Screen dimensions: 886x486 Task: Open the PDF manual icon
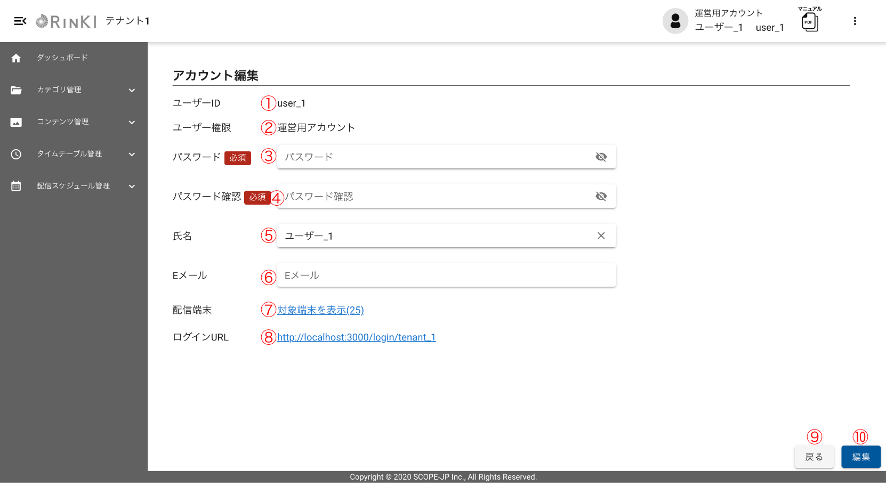tap(810, 22)
